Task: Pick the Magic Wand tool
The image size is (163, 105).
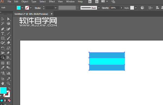Action: (x=3, y=23)
